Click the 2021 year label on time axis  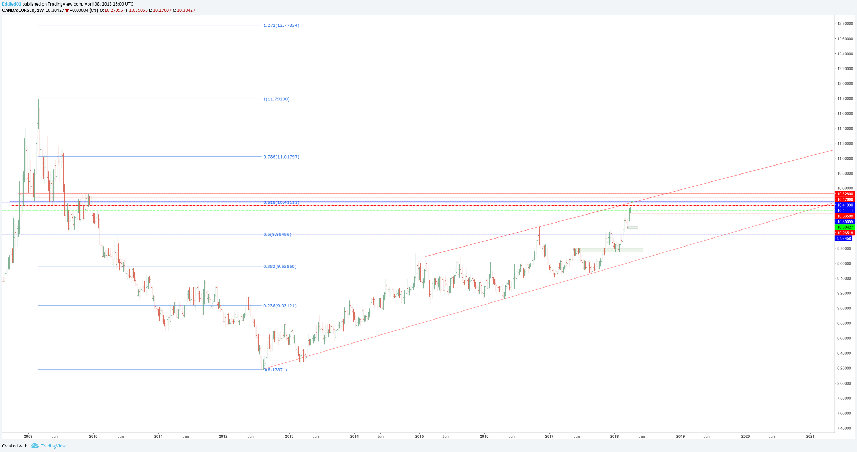[810, 436]
